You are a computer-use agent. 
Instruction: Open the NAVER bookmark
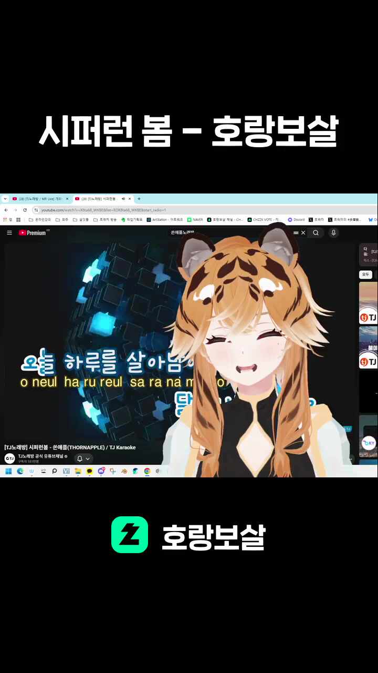click(x=194, y=220)
